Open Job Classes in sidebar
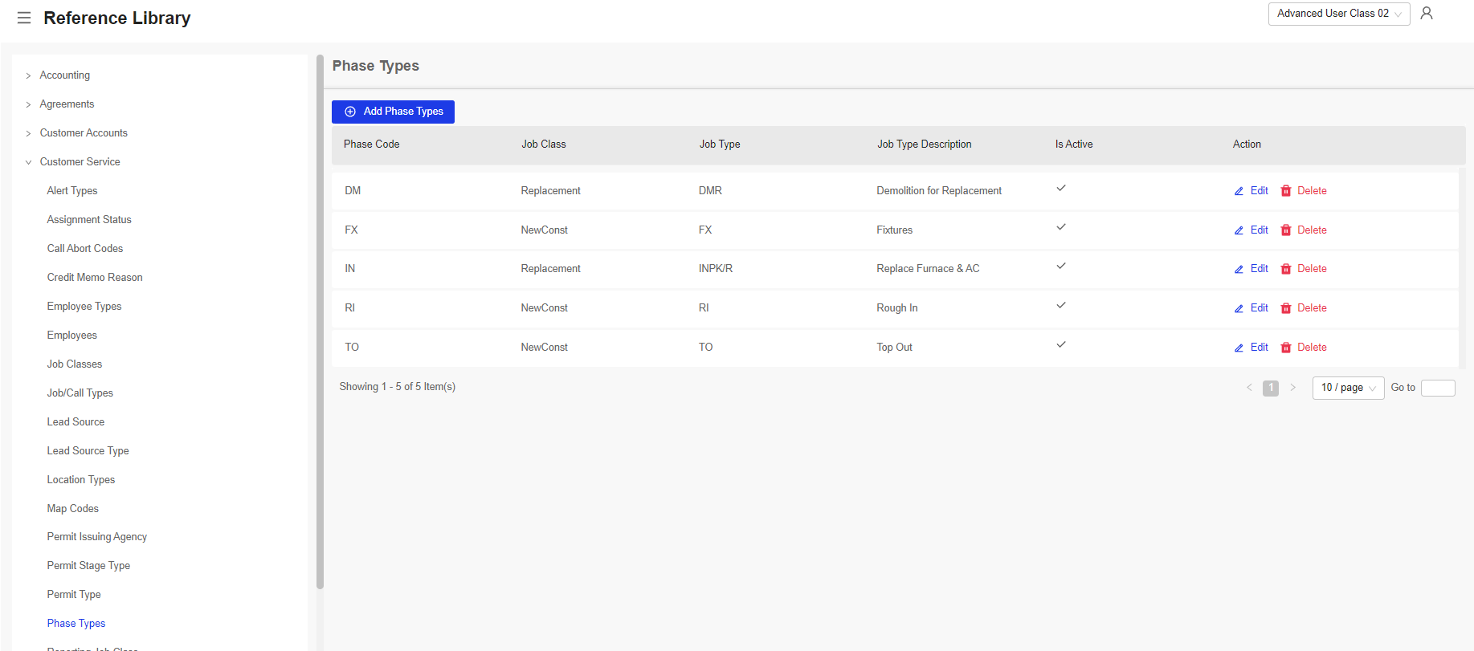Viewport: 1474px width, 651px height. click(75, 364)
